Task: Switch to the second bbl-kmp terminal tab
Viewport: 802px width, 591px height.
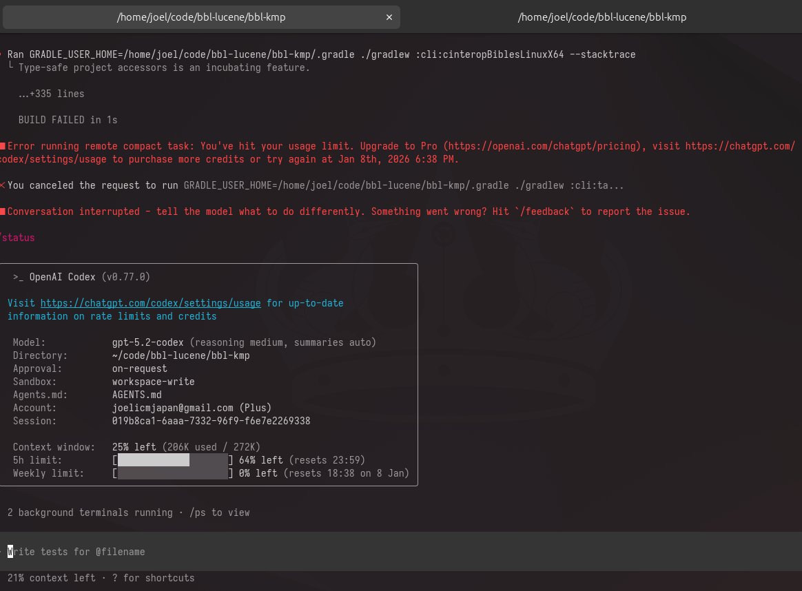Action: (x=601, y=17)
